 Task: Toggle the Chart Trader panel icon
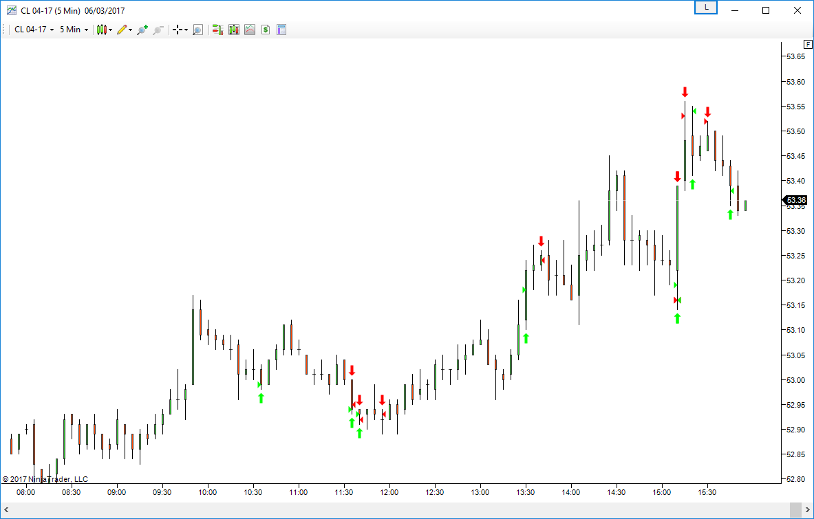coord(217,30)
